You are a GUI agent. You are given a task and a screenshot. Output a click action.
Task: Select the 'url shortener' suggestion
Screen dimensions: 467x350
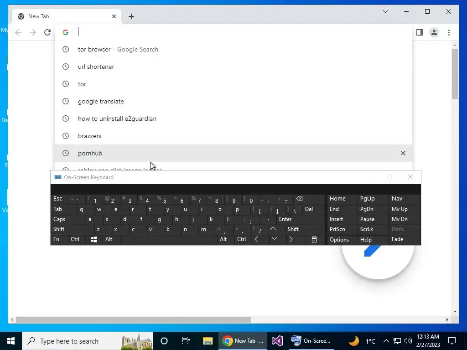pyautogui.click(x=233, y=67)
